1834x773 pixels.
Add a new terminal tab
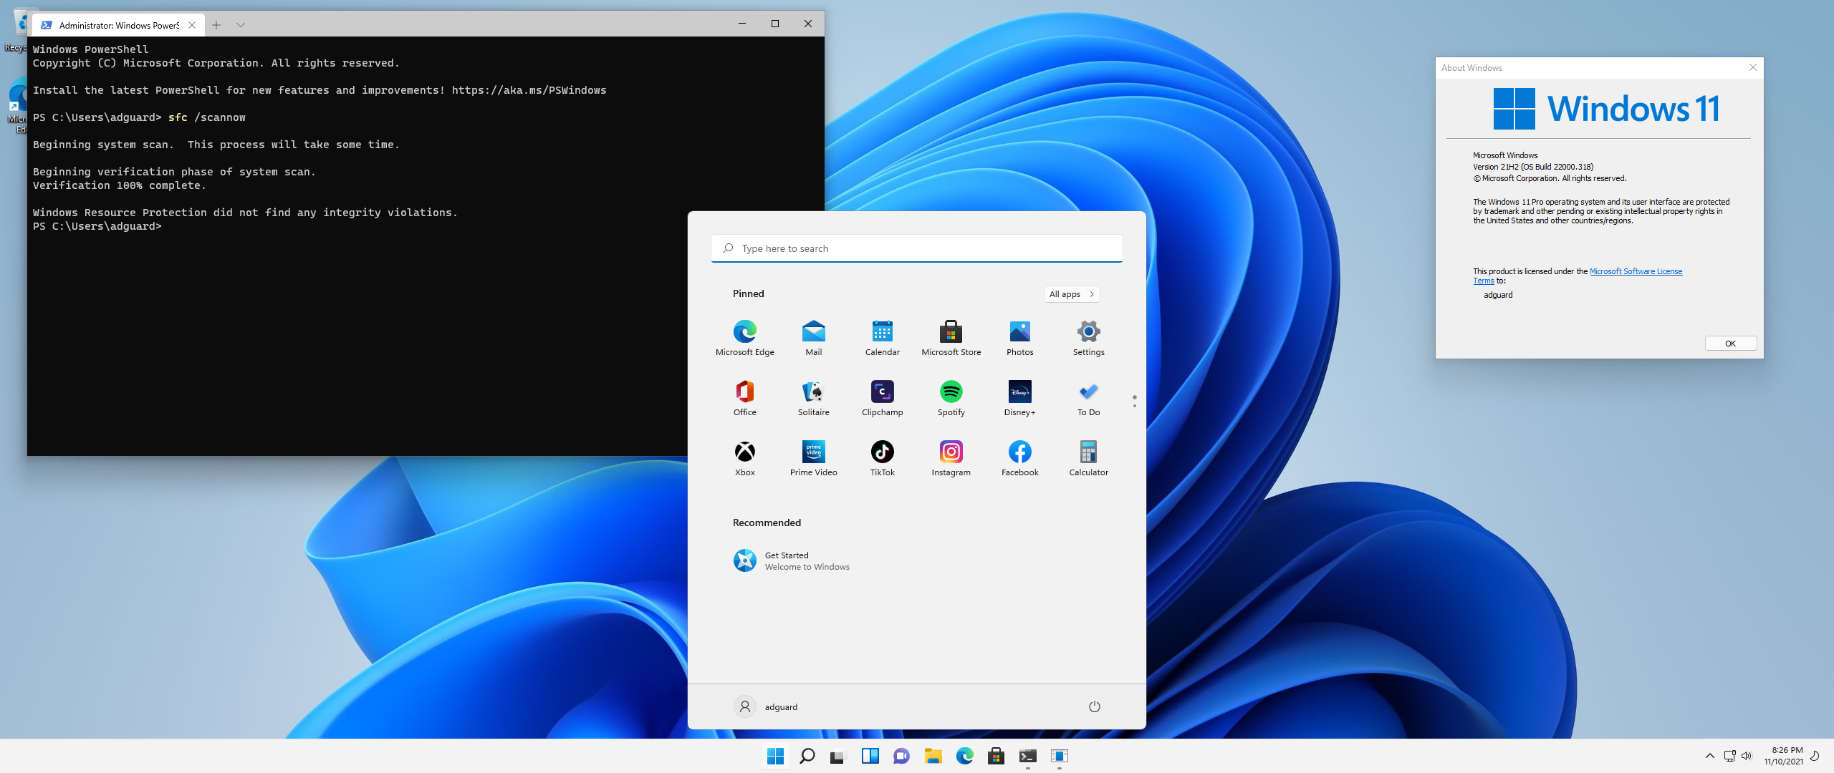[x=216, y=25]
